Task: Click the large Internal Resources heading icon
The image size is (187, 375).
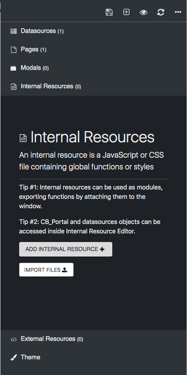Action: tap(23, 138)
